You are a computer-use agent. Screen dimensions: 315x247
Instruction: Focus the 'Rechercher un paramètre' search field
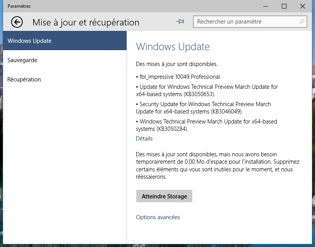(x=250, y=22)
